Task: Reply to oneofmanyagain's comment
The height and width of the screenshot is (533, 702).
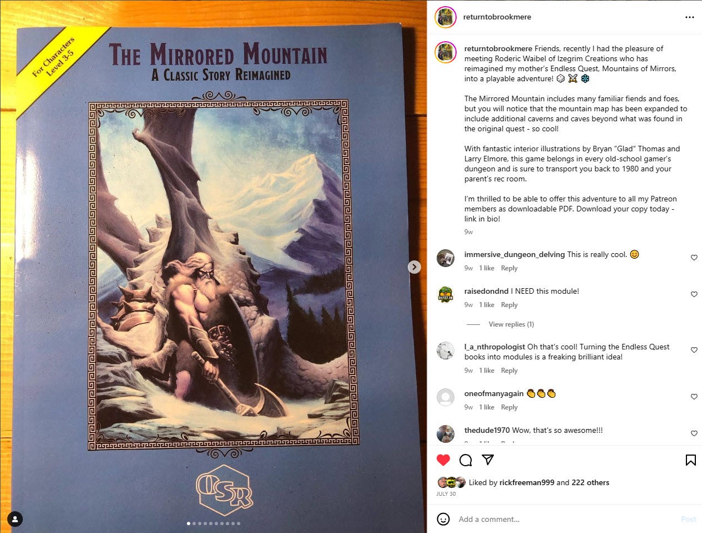Action: point(509,407)
